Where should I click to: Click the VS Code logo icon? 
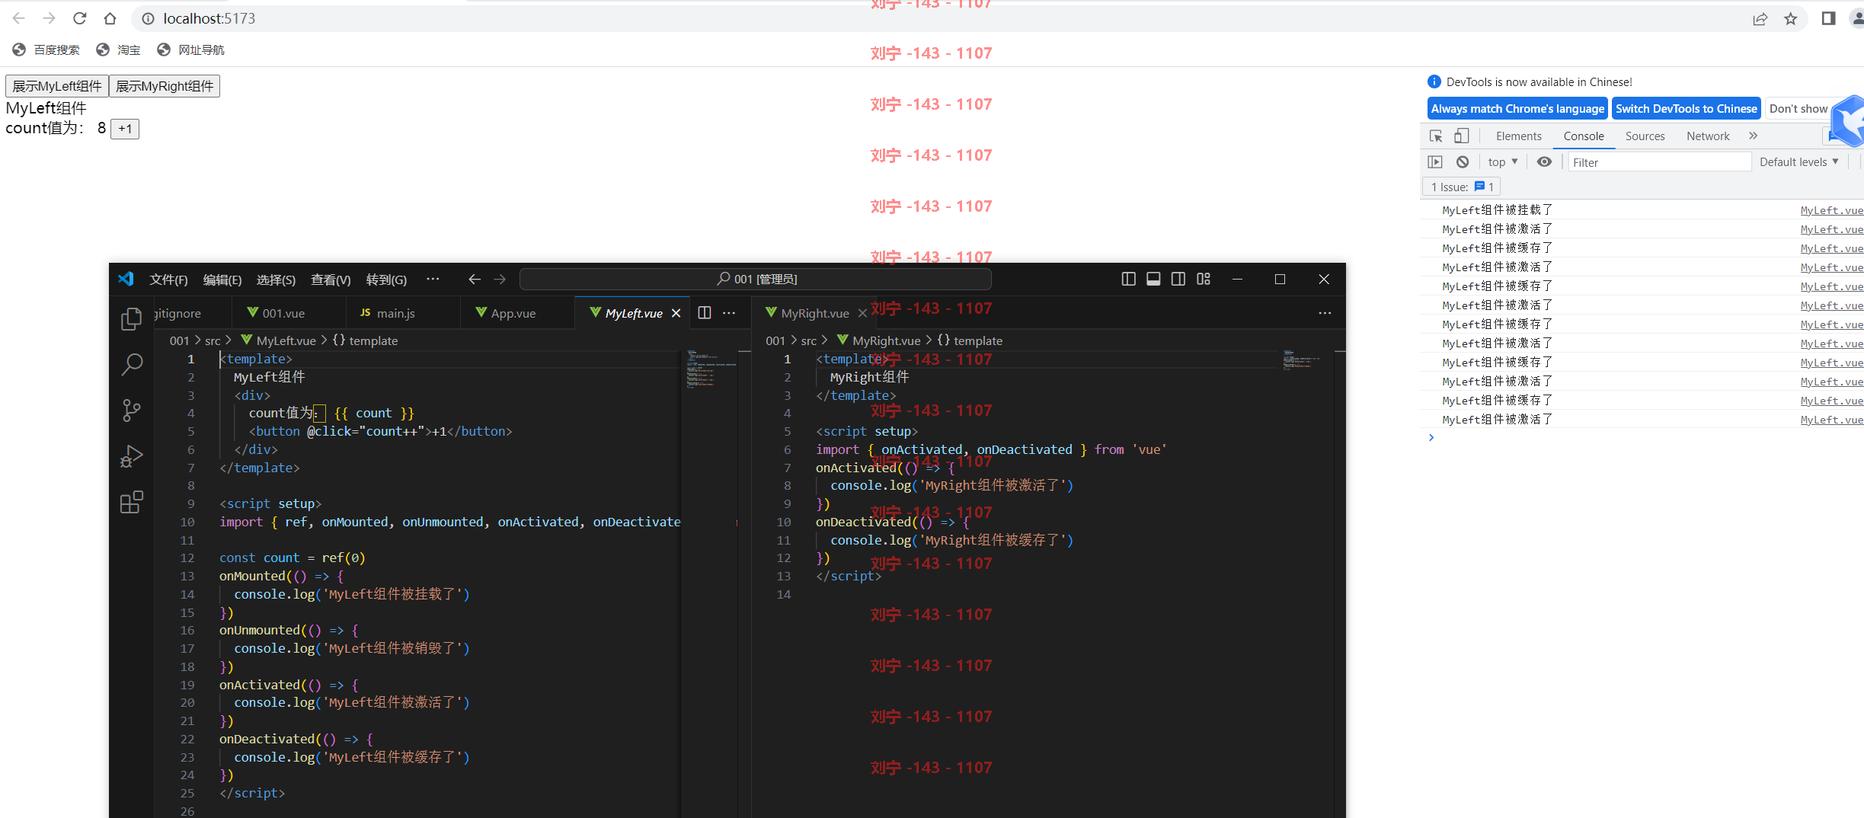click(126, 279)
